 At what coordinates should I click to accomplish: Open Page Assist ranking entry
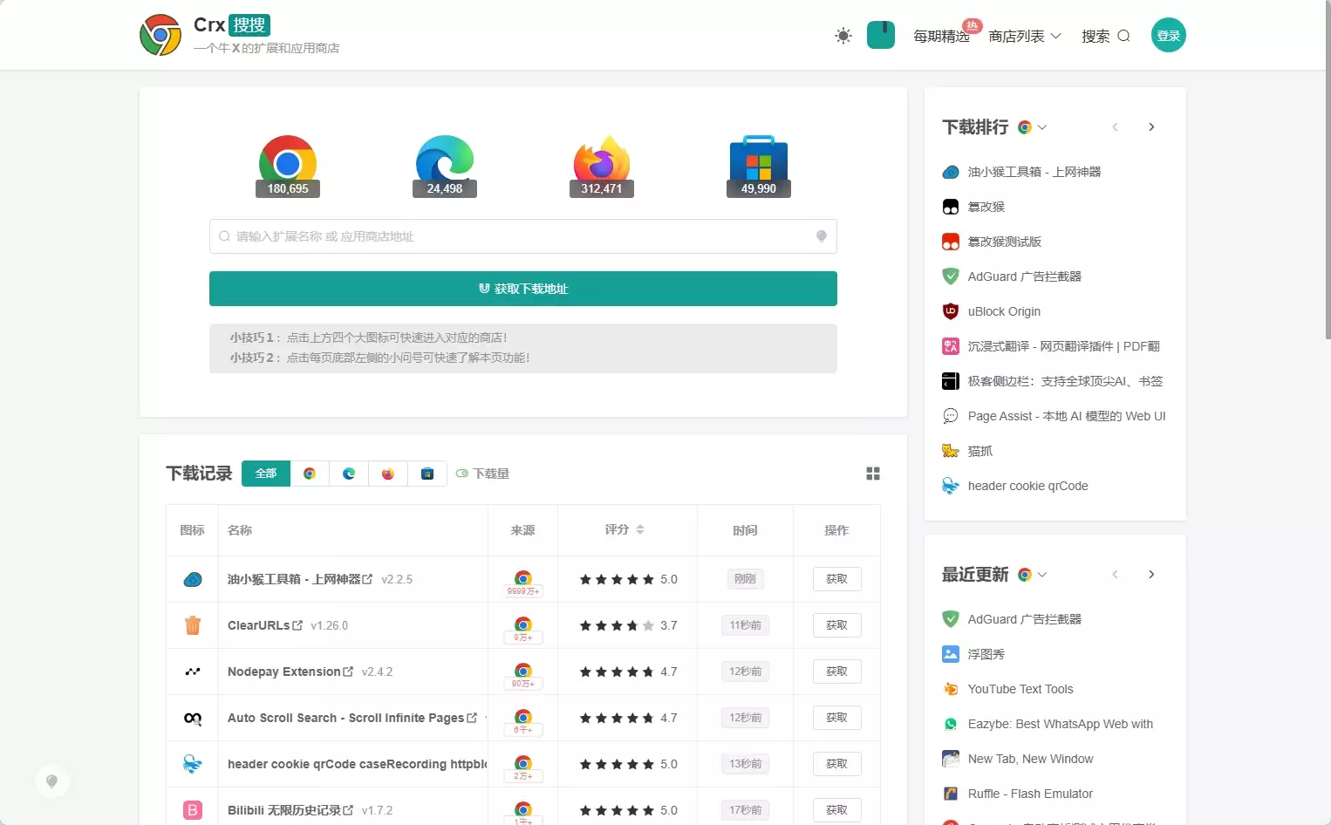coord(1067,416)
